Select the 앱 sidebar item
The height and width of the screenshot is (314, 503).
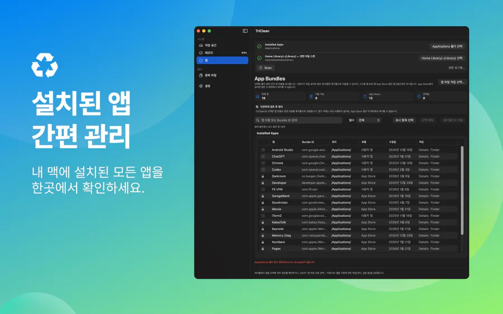tap(222, 60)
